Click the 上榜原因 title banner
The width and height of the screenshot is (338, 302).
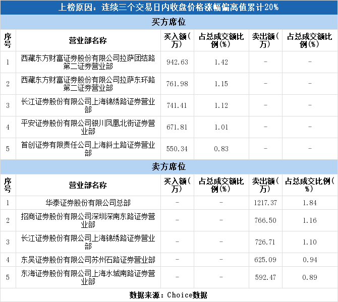click(x=169, y=8)
